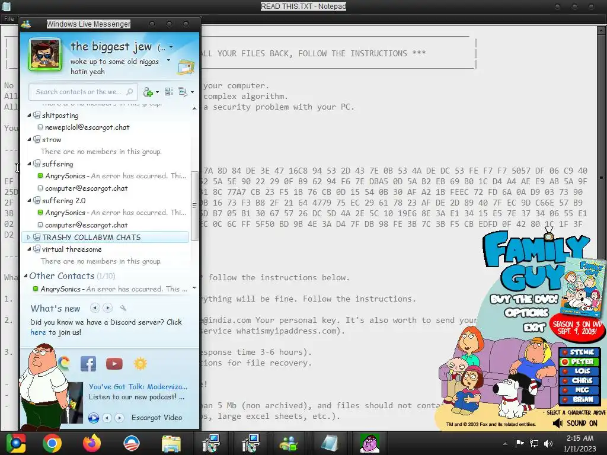Viewport: 607px width, 455px height.
Task: Click the contact list scroll down arrow
Action: [194, 288]
